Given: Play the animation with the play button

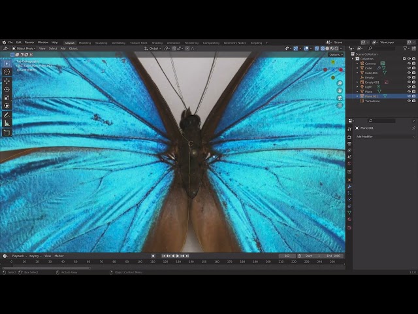Looking at the screenshot, I should click(x=178, y=256).
